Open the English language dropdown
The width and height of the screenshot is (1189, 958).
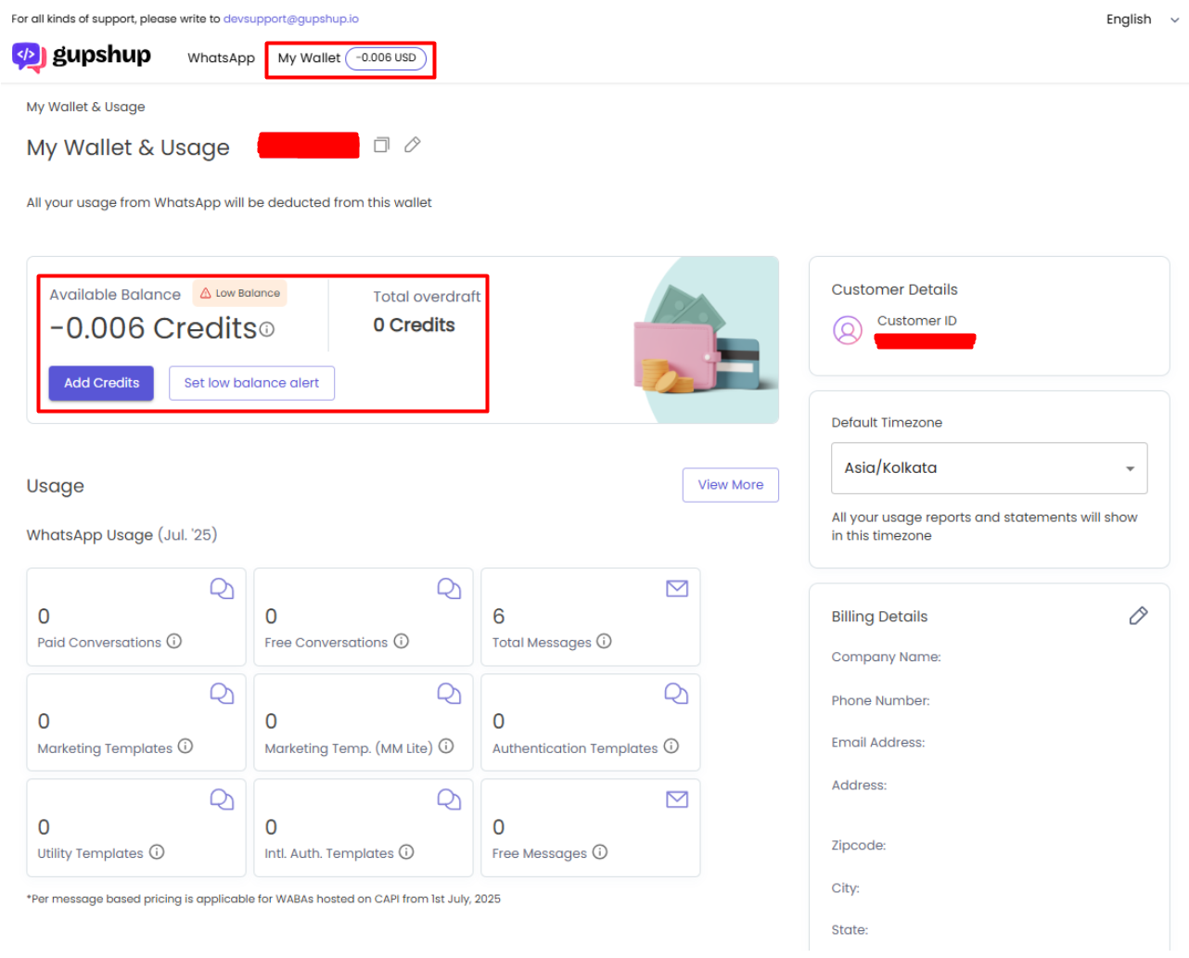pyautogui.click(x=1142, y=19)
